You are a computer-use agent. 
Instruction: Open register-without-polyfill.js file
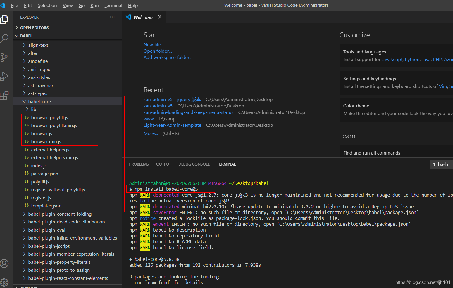pyautogui.click(x=58, y=190)
